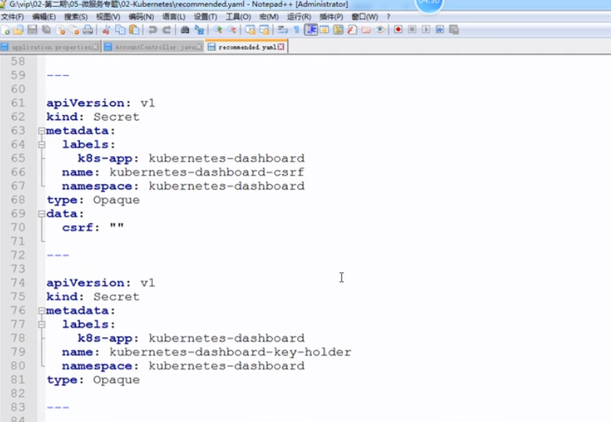
Task: Toggle word wrap in the editor
Action: click(282, 30)
